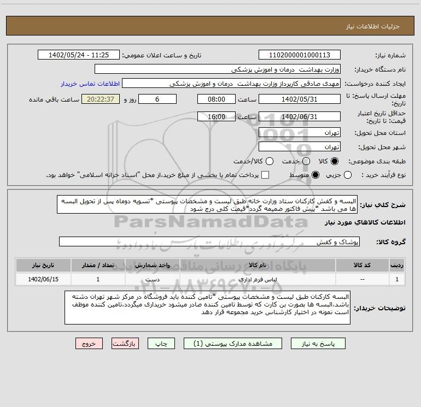Screen dimensions: 421x407
Task: Select the کالا/خدمت radio button
Action: tap(270, 161)
